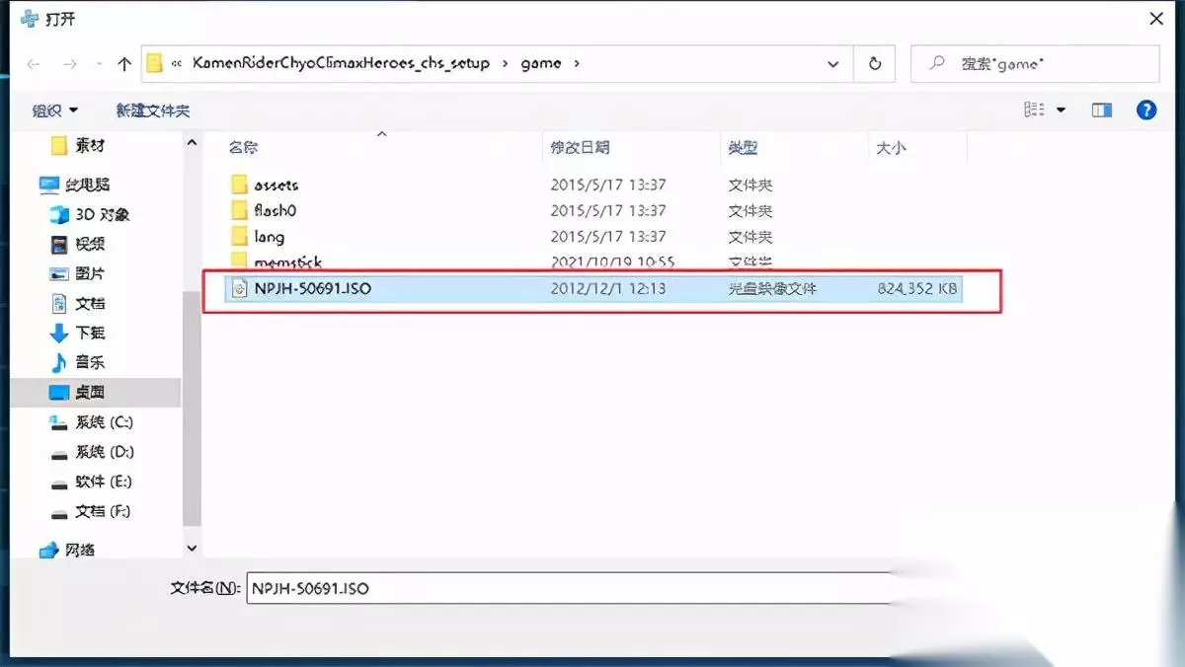Select the memstick folder
Viewport: 1185px width, 667px height.
point(288,262)
